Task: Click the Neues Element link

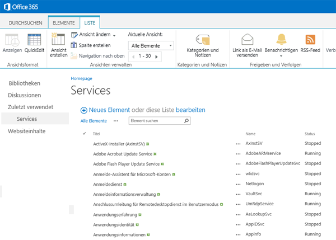Action: click(109, 110)
